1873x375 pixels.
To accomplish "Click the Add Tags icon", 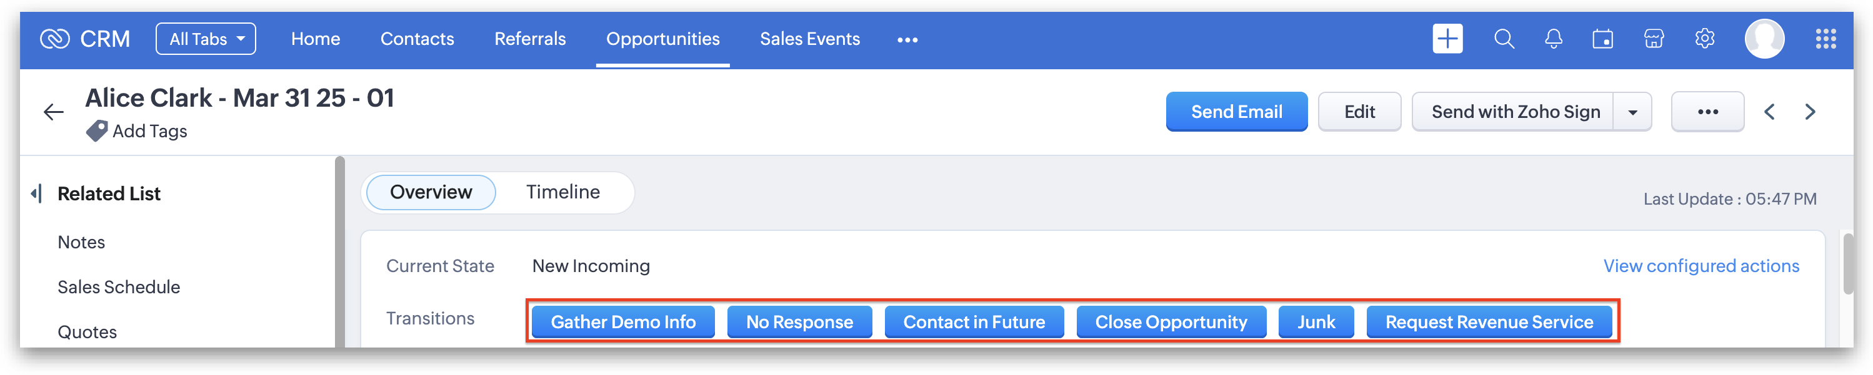I will coord(97,131).
